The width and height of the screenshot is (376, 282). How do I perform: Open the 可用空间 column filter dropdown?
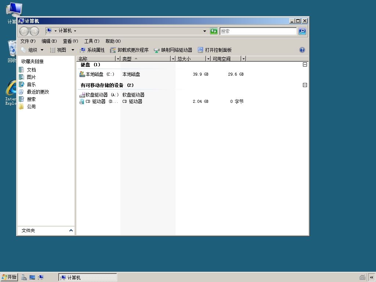tap(243, 59)
